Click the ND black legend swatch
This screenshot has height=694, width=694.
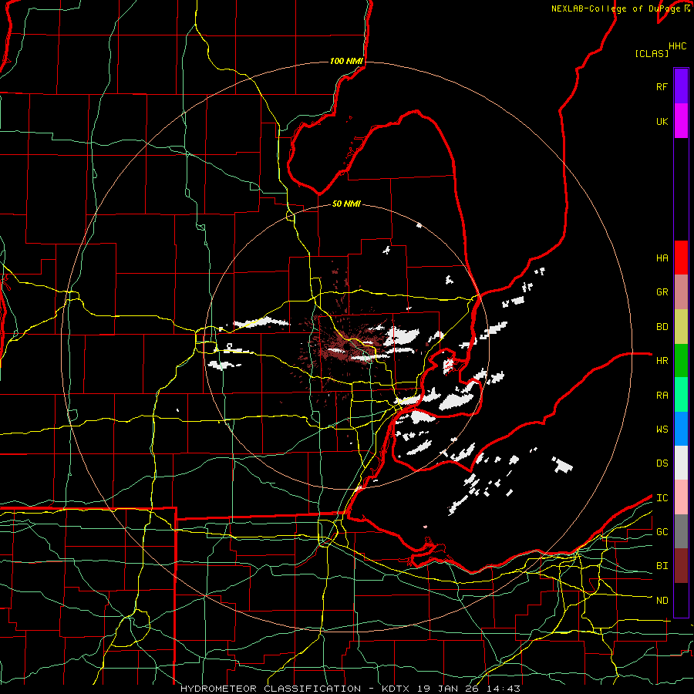coord(681,600)
